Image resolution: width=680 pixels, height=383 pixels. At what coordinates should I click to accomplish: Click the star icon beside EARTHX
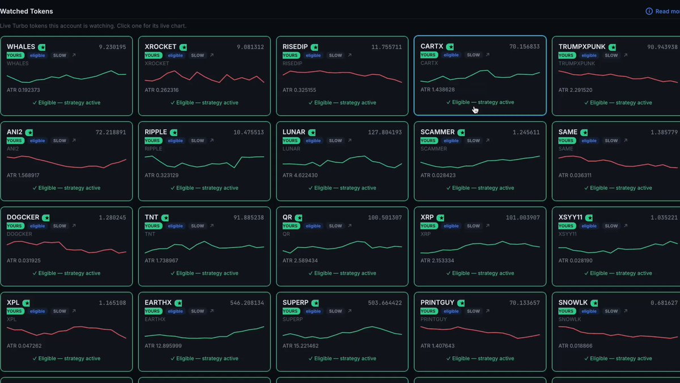click(178, 303)
